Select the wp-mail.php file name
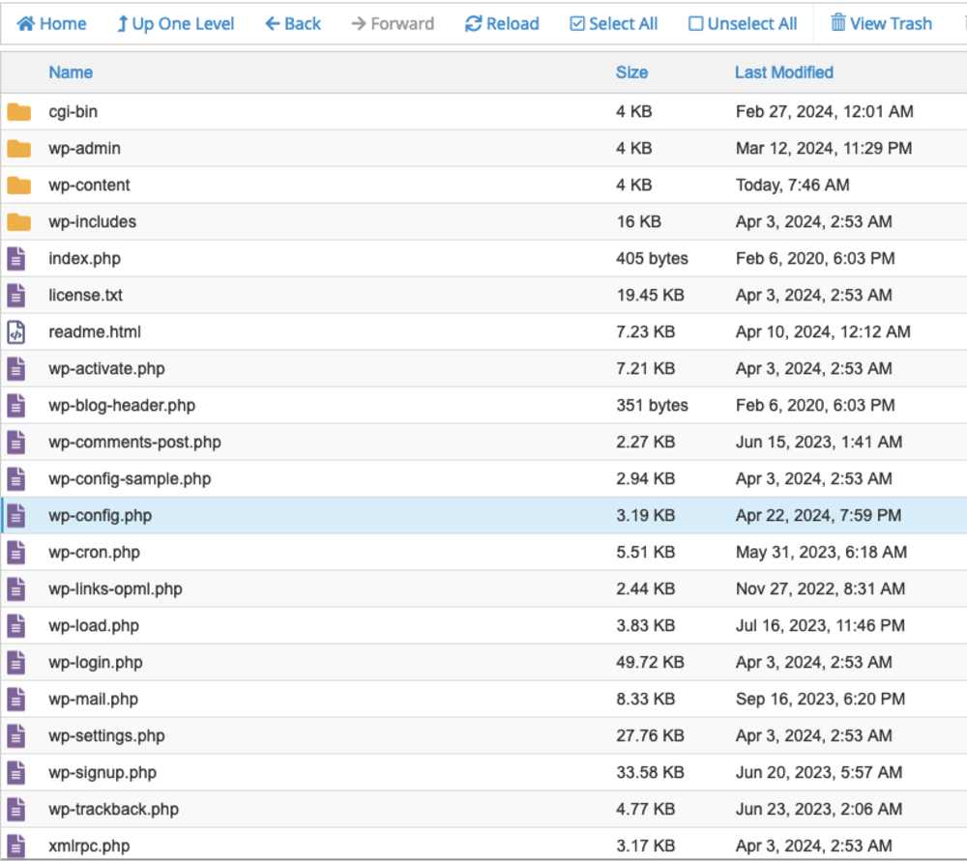The height and width of the screenshot is (861, 967). point(94,700)
